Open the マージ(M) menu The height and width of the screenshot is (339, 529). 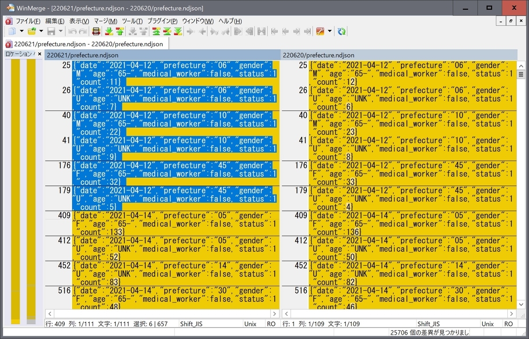[105, 21]
